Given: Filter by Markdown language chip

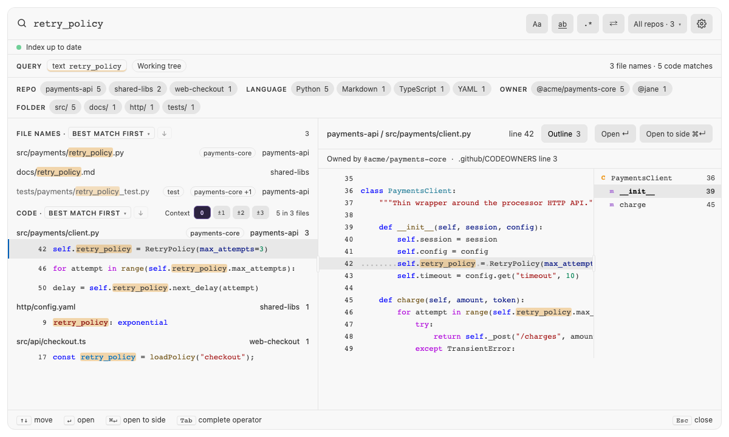Looking at the screenshot, I should 364,89.
